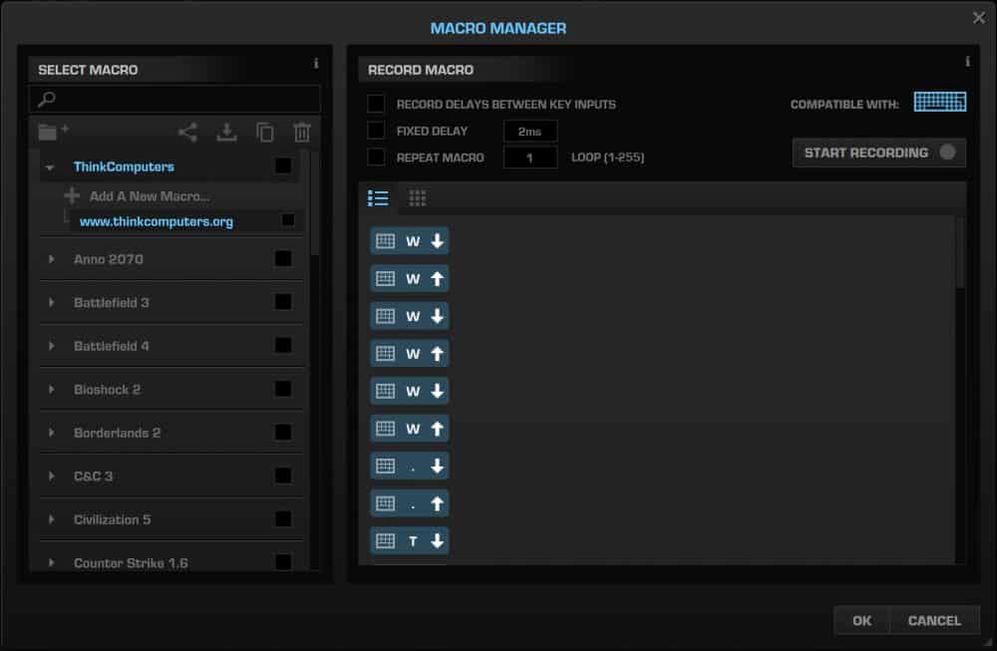Toggle Repeat Macro checkbox
Image resolution: width=997 pixels, height=651 pixels.
point(376,158)
